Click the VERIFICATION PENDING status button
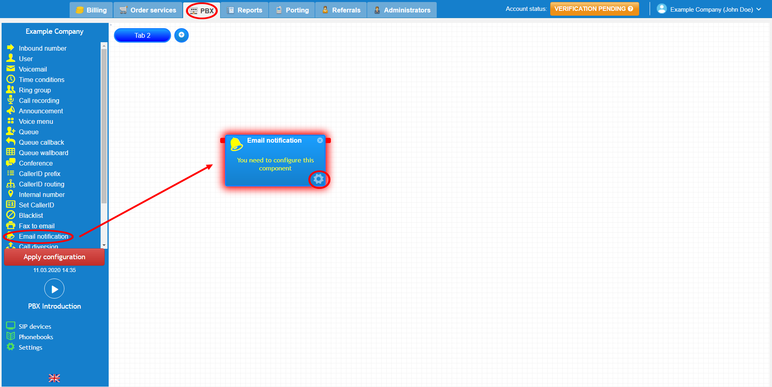The width and height of the screenshot is (772, 387). pyautogui.click(x=594, y=9)
